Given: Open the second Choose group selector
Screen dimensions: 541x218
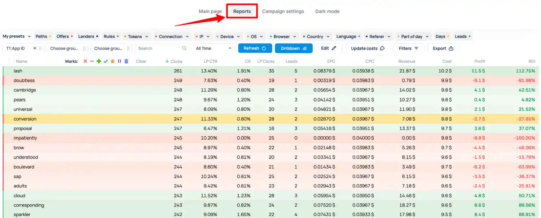Looking at the screenshot, I should tap(67, 48).
